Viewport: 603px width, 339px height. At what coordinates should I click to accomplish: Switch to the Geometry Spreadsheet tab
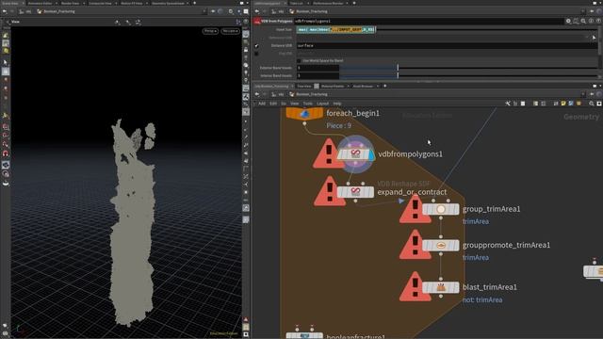click(168, 3)
